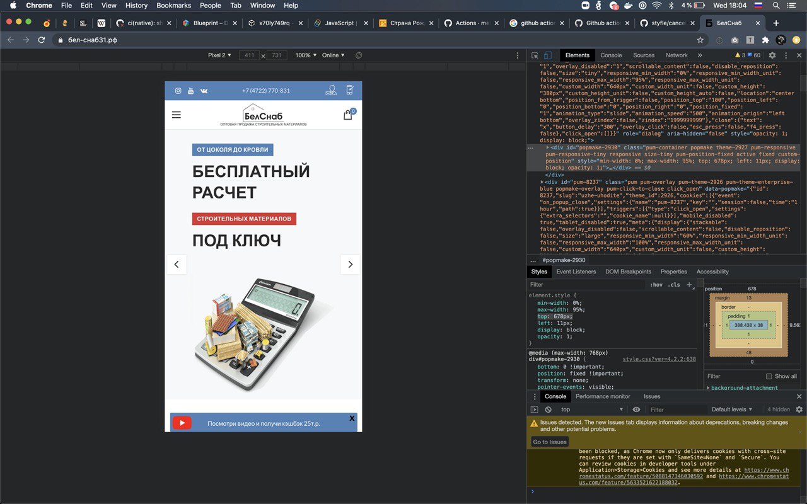Image resolution: width=807 pixels, height=504 pixels.
Task: Go to the previous slide in the carousel
Action: coord(177,265)
